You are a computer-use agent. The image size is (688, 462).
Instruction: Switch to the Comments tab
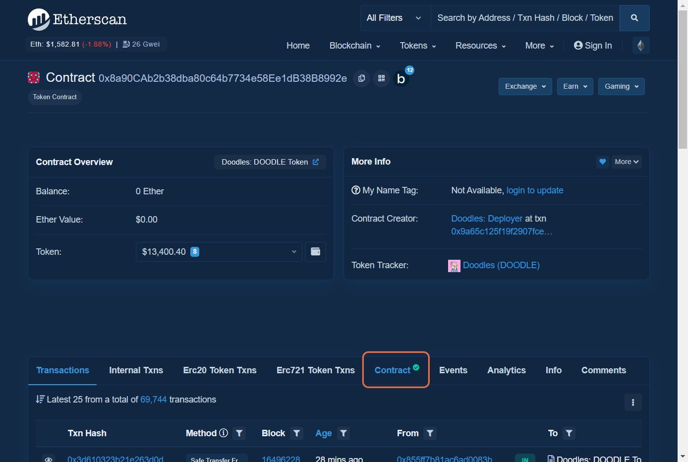click(x=604, y=370)
